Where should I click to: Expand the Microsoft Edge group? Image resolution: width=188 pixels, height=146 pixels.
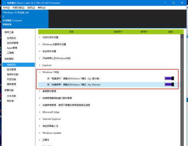click(x=39, y=112)
